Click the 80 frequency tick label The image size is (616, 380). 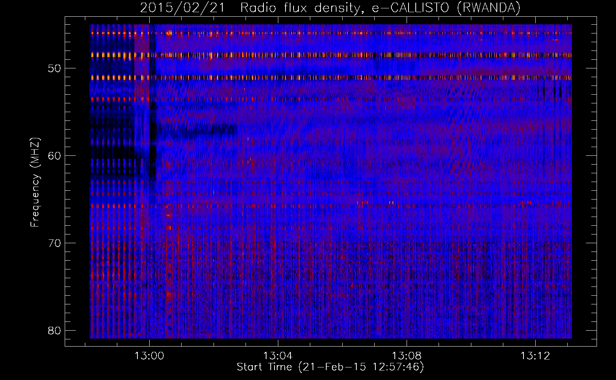click(x=55, y=331)
